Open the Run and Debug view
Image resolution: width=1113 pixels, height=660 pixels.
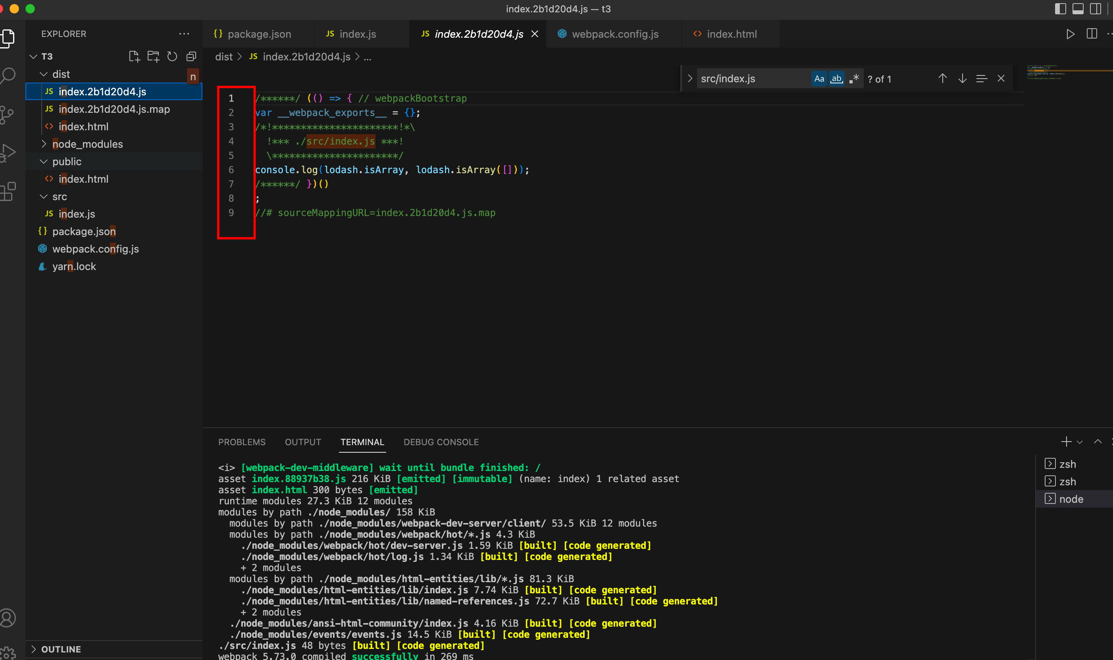point(7,153)
